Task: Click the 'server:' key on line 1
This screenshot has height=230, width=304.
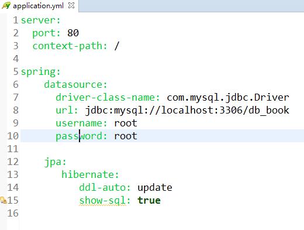Action: (x=41, y=20)
